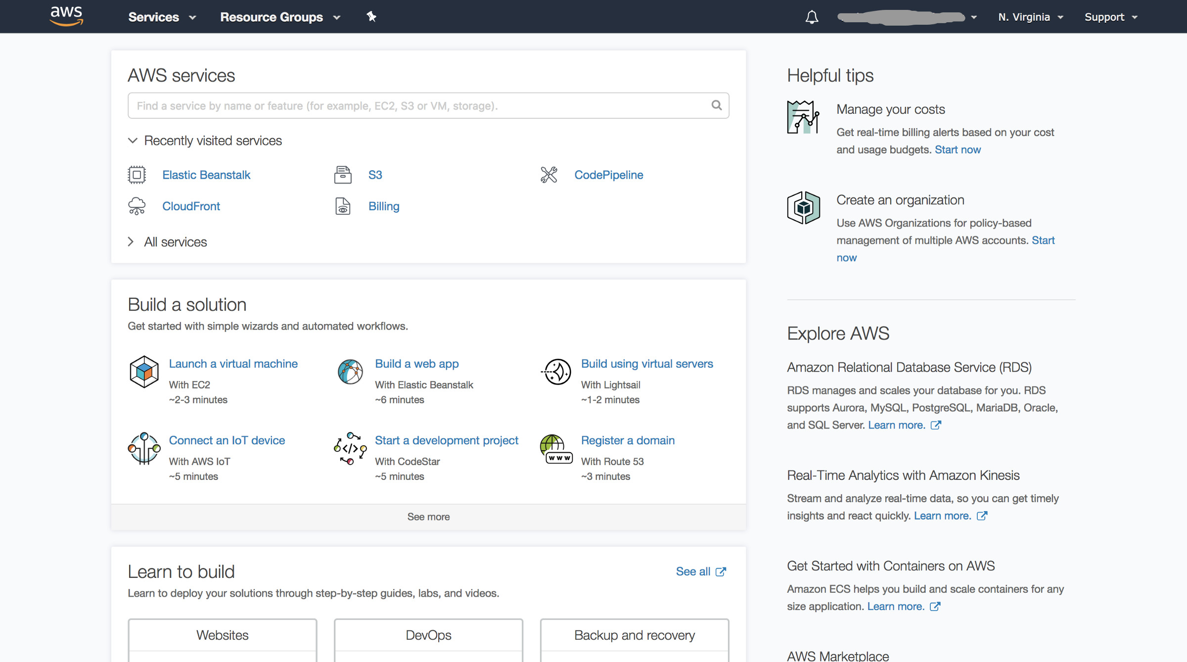The width and height of the screenshot is (1187, 662).
Task: Open the Resource Groups dropdown
Action: click(x=280, y=17)
